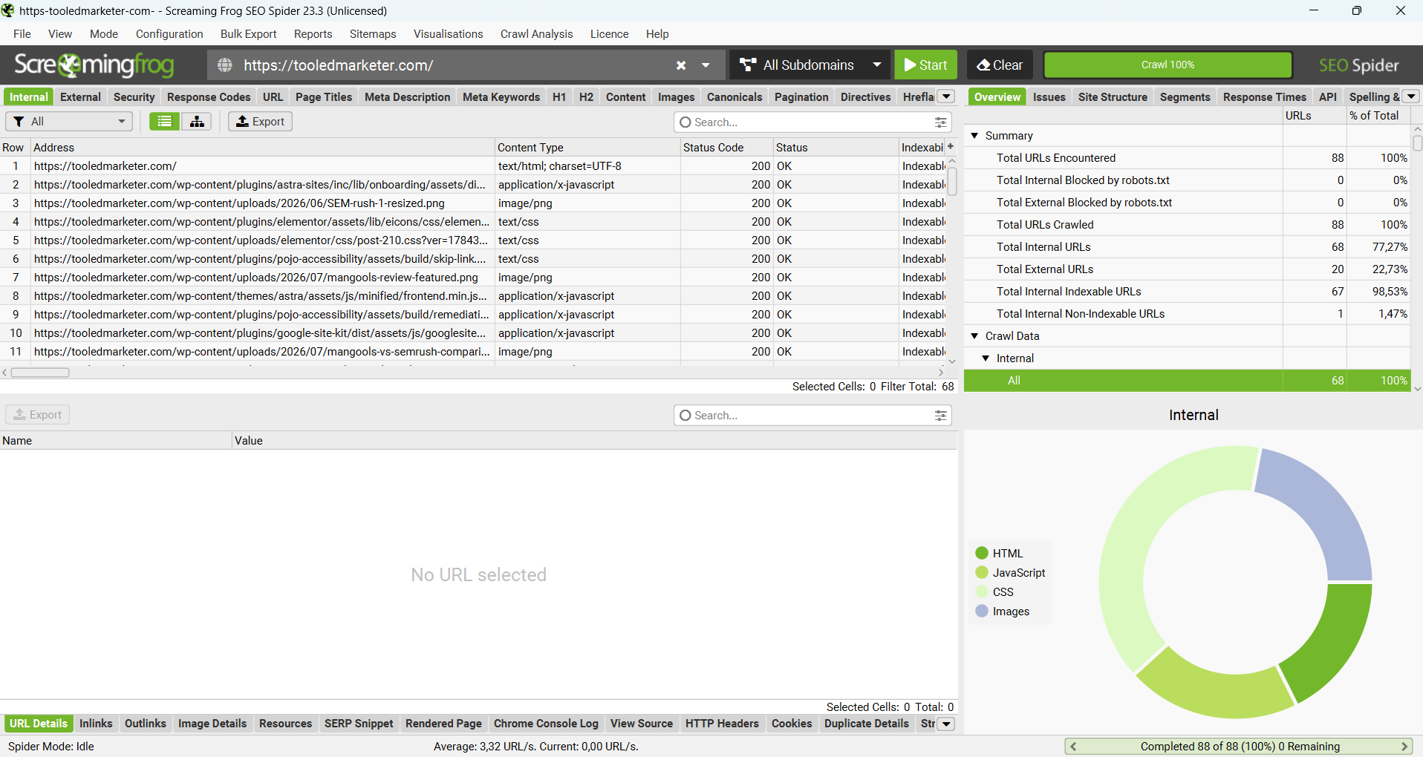Switch to the Response Codes tab
This screenshot has width=1423, height=757.
tap(209, 97)
